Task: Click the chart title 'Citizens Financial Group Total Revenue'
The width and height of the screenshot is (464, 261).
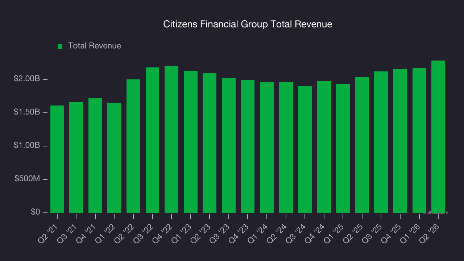Action: (248, 24)
